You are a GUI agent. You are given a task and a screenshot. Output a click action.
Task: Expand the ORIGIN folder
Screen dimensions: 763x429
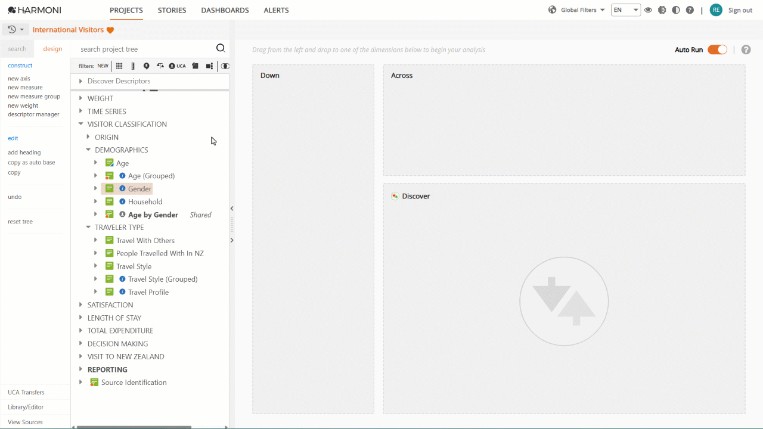click(88, 137)
